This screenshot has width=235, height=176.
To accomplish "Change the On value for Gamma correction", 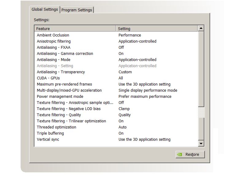I will [121, 54].
